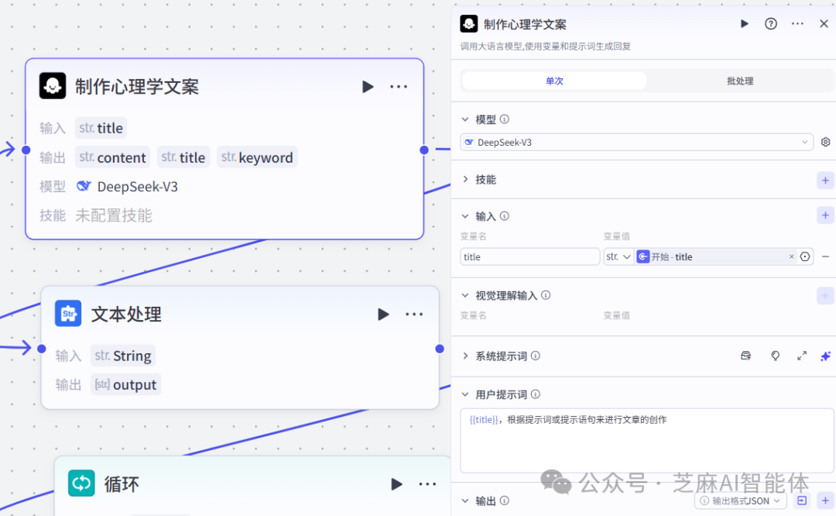Image resolution: width=836 pixels, height=516 pixels.
Task: Click the output tag on 文本处理 node
Action: 126,384
